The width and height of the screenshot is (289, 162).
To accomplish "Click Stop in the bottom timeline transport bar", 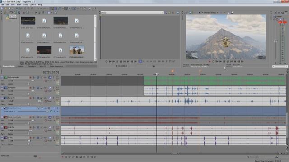I will click(x=81, y=157).
